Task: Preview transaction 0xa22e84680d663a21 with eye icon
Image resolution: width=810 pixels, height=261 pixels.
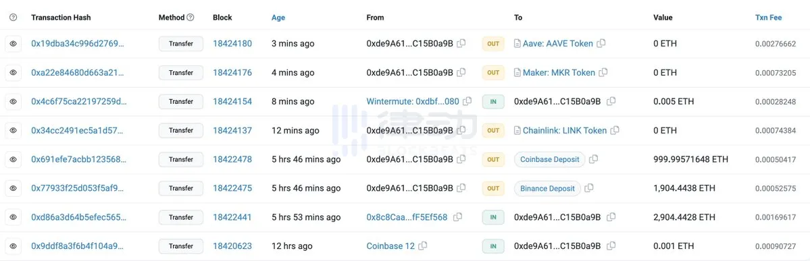Action: pos(14,73)
